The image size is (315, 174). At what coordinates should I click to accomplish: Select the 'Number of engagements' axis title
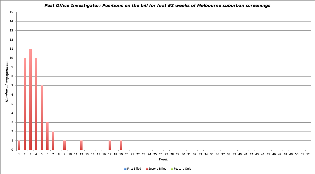click(7, 81)
